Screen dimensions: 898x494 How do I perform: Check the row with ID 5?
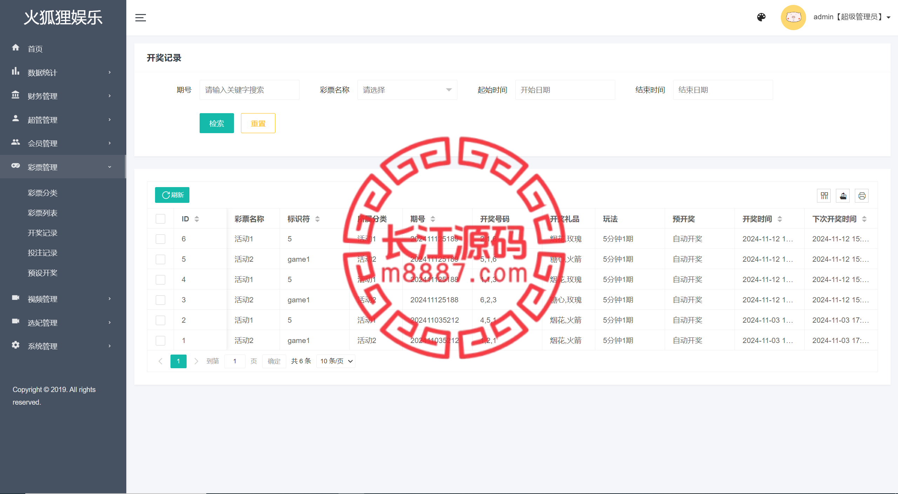160,260
